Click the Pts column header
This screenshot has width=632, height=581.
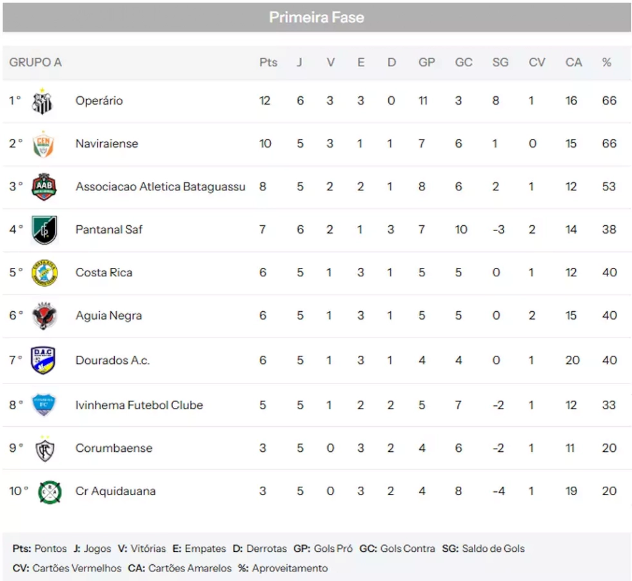click(268, 63)
